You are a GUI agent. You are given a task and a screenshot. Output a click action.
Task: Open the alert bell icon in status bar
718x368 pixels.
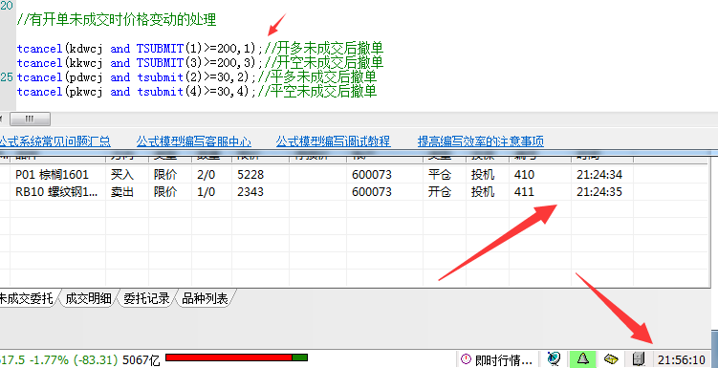(582, 358)
